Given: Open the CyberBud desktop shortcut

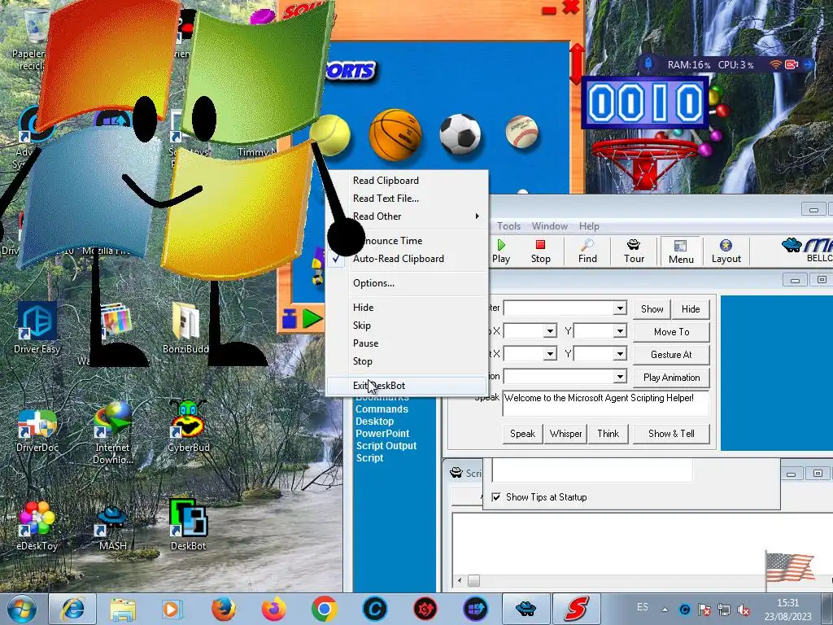Looking at the screenshot, I should 188,426.
